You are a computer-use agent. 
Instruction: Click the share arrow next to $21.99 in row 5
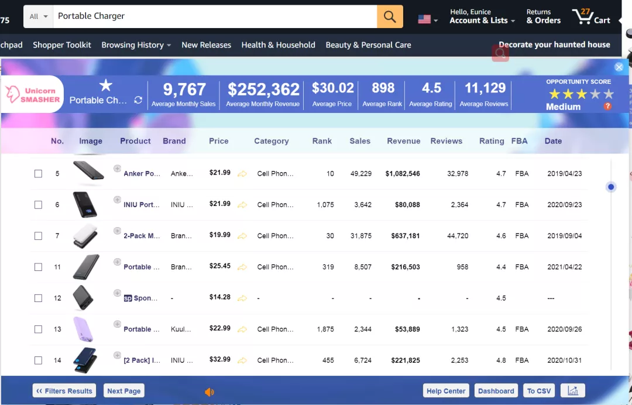pos(242,174)
